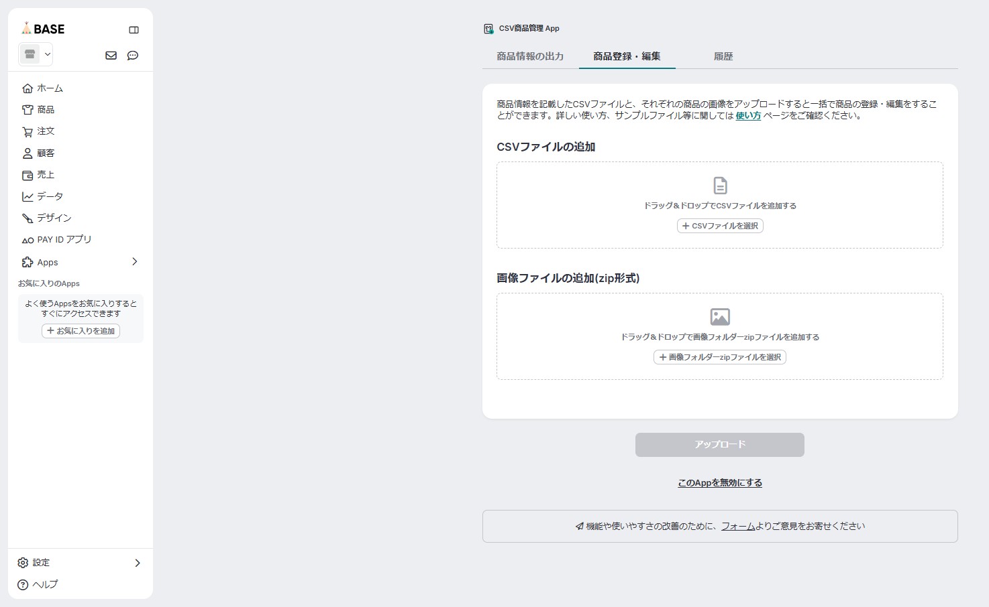This screenshot has width=989, height=607.
Task: Click the CSV商品管理 App icon
Action: 488,29
